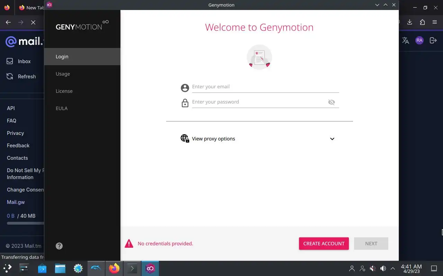Click the Refresh arrows icon in Mail.tm

click(10, 77)
